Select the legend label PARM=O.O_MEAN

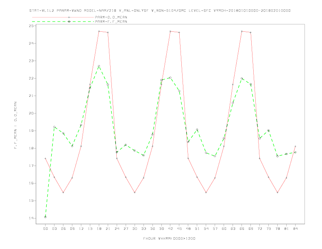pyautogui.click(x=111, y=17)
